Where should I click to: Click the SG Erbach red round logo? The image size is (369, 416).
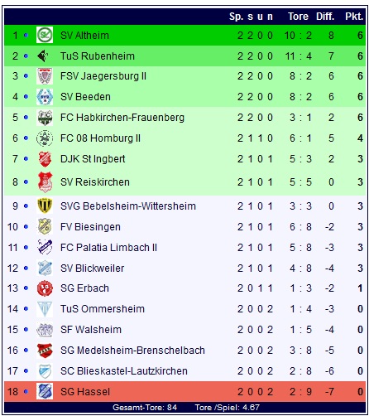click(x=45, y=288)
